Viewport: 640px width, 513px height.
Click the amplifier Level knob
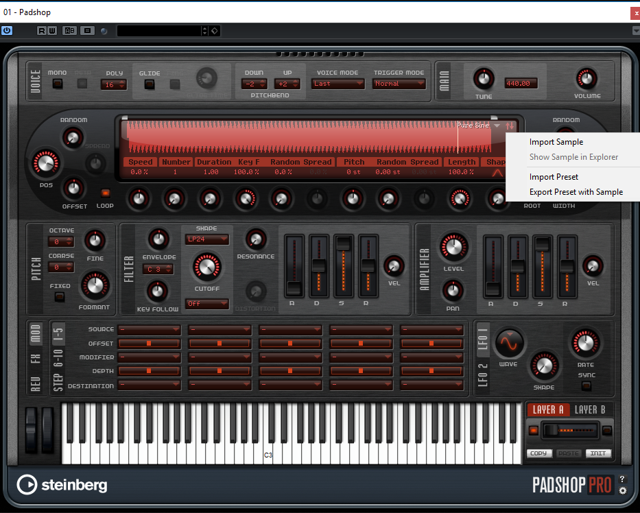pos(453,247)
